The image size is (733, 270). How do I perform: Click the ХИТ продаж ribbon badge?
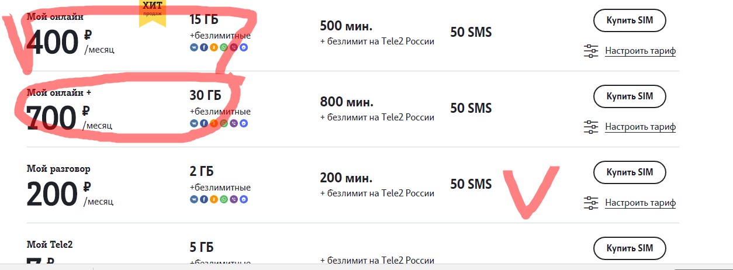pyautogui.click(x=153, y=13)
